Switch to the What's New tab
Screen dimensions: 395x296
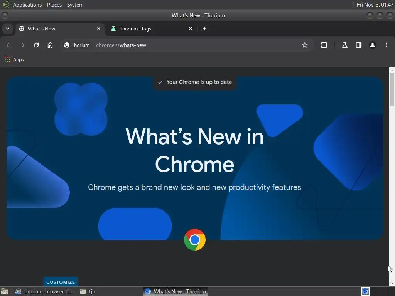pos(60,29)
